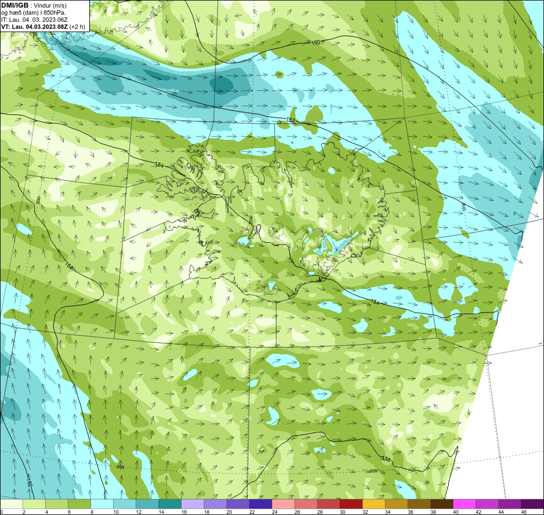Screen dimensions: 544x515
Task: Click the darkest purple swatch after 46
Action: point(532,504)
